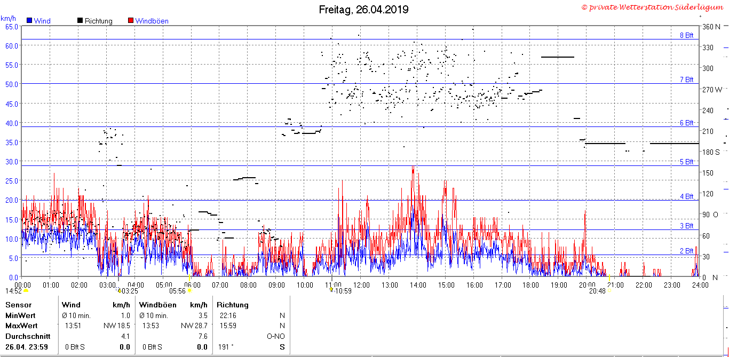Viewport: 729px width, 357px height.
Task: Click the Durchschnitt row label
Action: point(28,336)
